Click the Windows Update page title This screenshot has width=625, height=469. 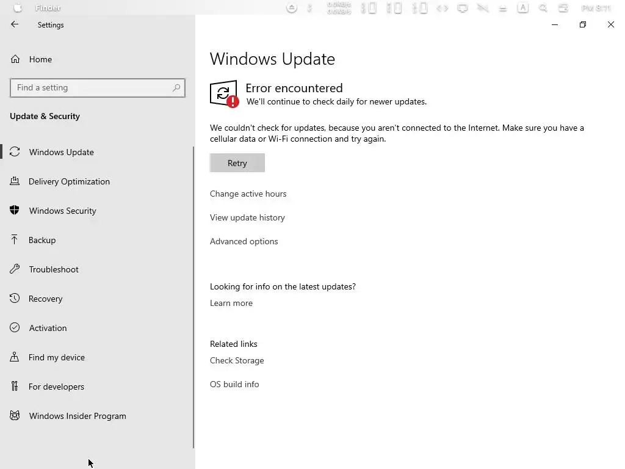(x=272, y=59)
